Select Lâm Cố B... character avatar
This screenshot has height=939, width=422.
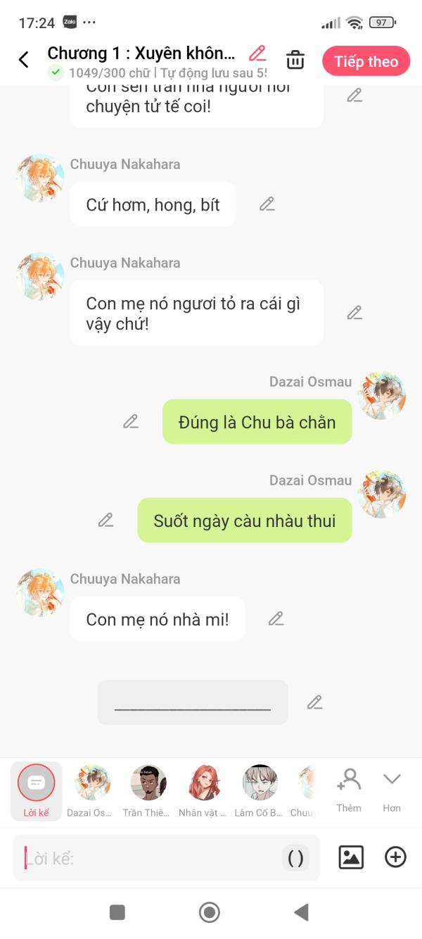coord(260,791)
